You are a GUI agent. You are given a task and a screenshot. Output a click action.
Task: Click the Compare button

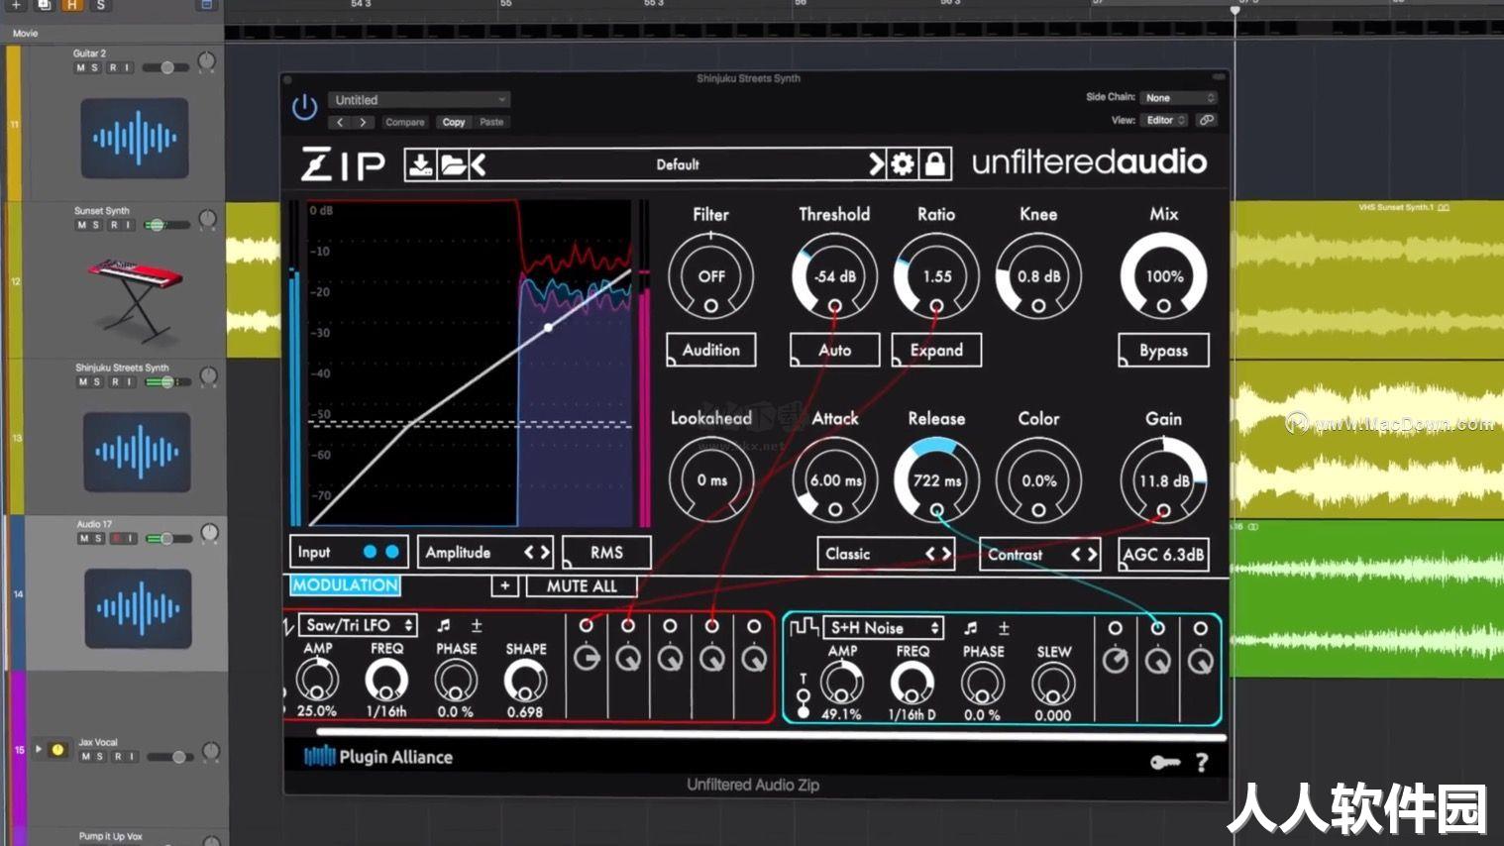coord(404,122)
